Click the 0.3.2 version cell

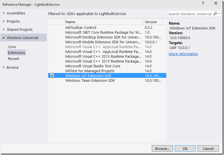[x=149, y=27]
